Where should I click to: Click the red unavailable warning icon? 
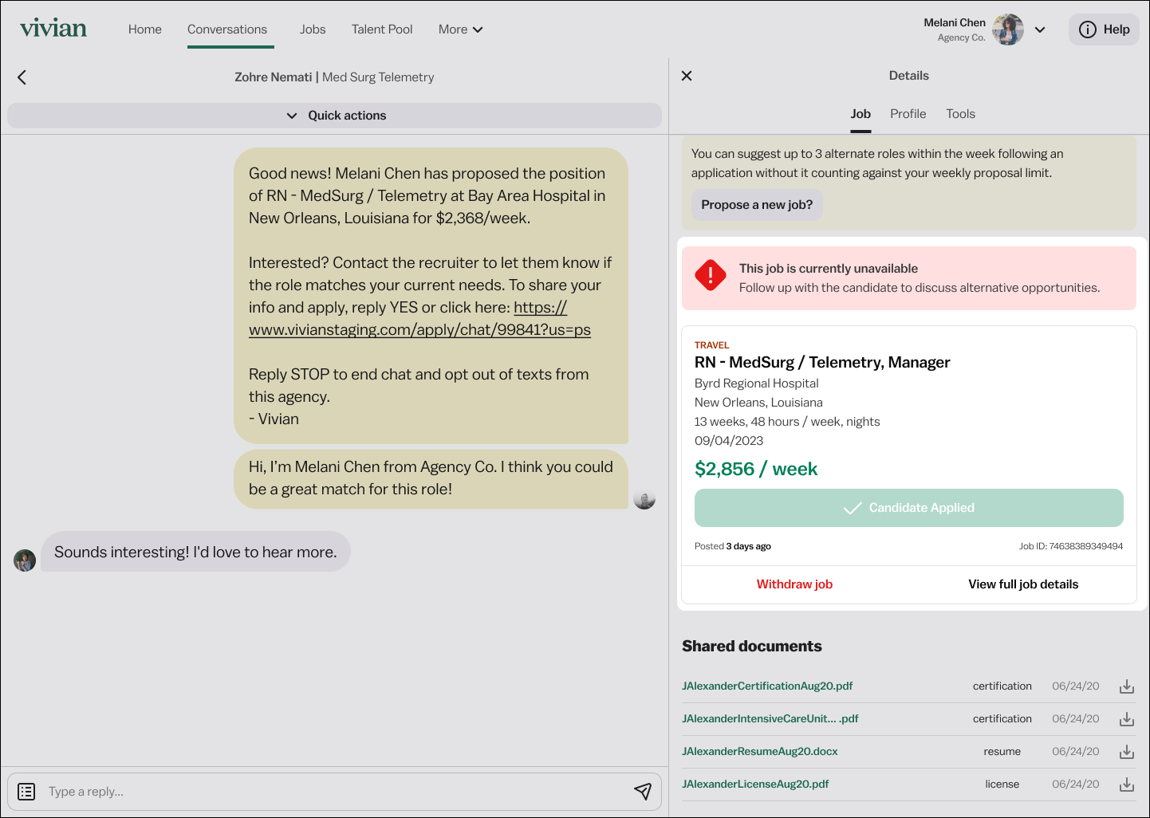click(x=711, y=276)
